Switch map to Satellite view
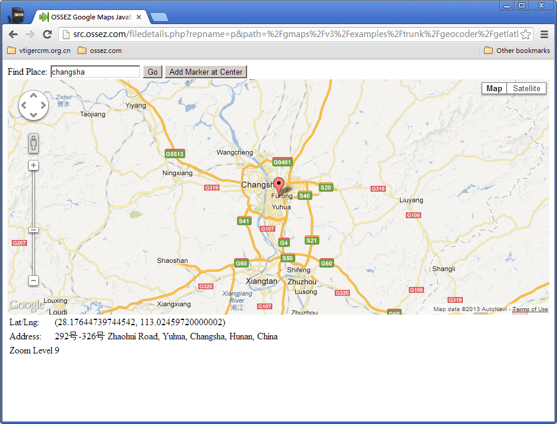 (526, 88)
